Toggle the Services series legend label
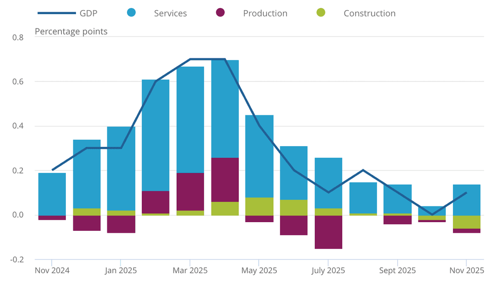Image resolution: width=496 pixels, height=292 pixels. click(x=170, y=13)
